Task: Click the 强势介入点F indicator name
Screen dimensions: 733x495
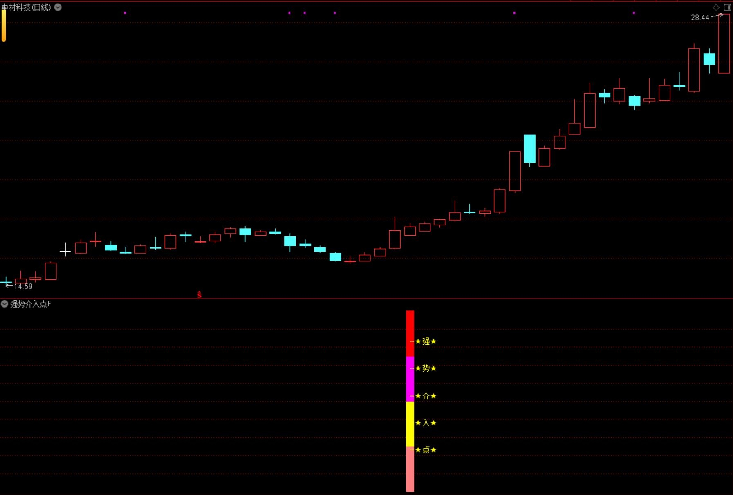Action: (x=31, y=303)
